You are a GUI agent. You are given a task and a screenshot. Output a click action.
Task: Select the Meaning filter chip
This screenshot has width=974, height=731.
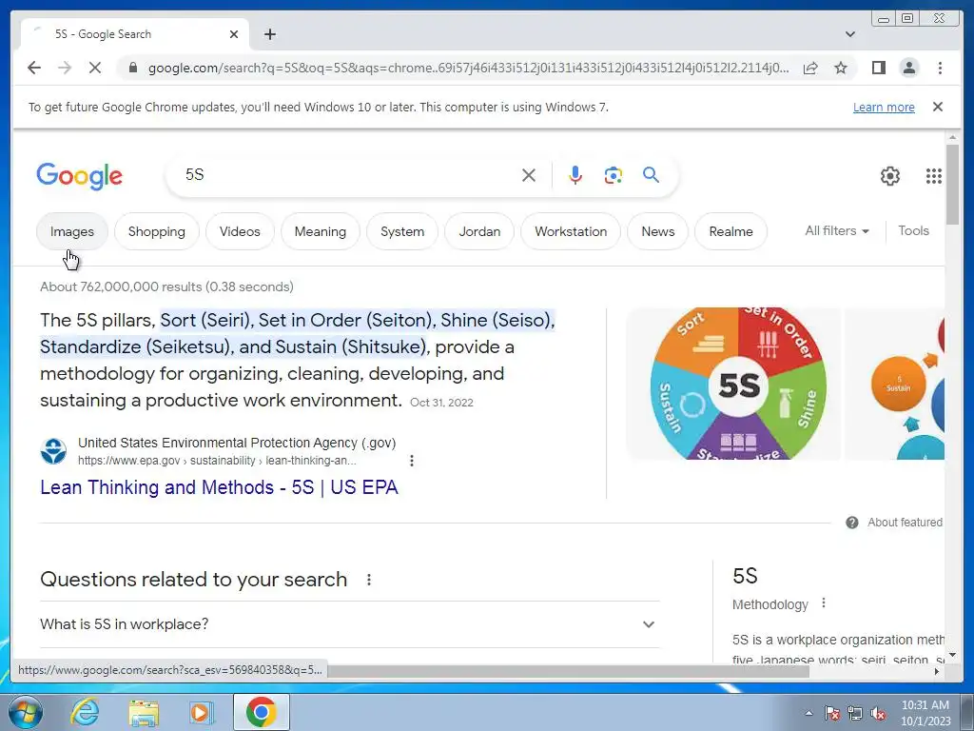[320, 231]
